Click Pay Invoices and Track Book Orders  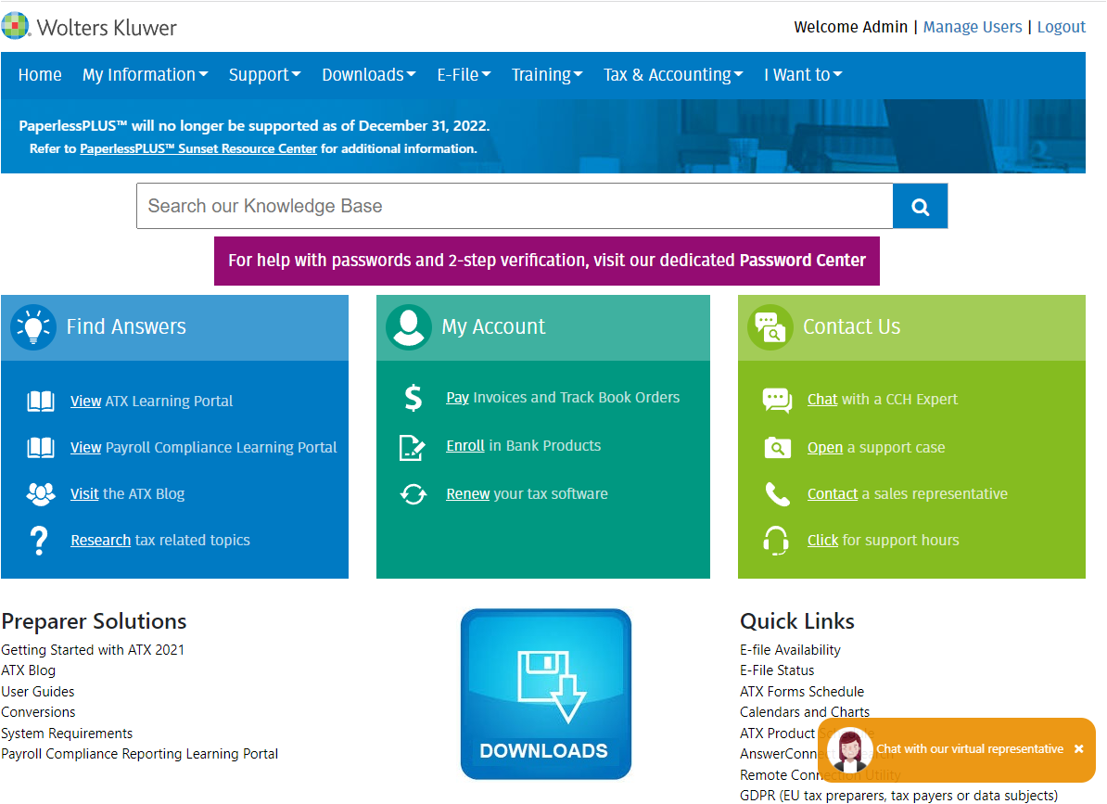pos(563,398)
